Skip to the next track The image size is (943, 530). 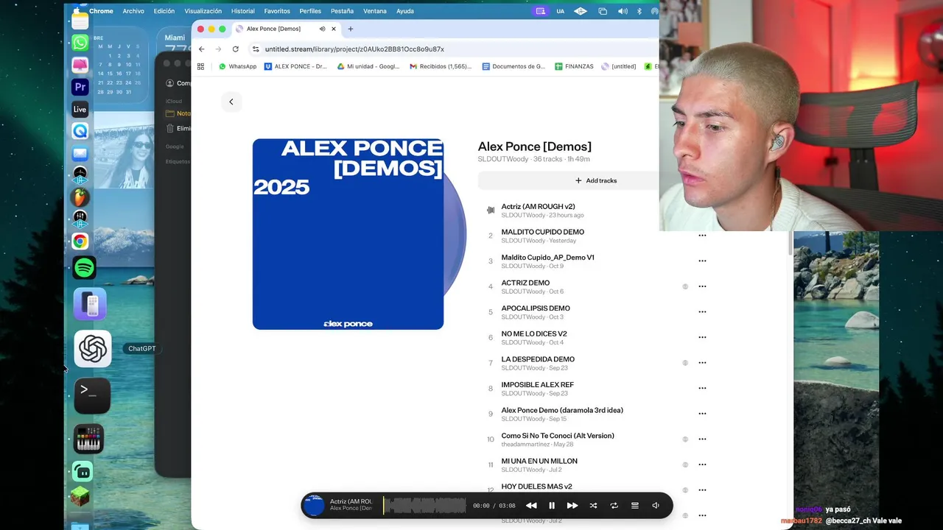pos(572,506)
